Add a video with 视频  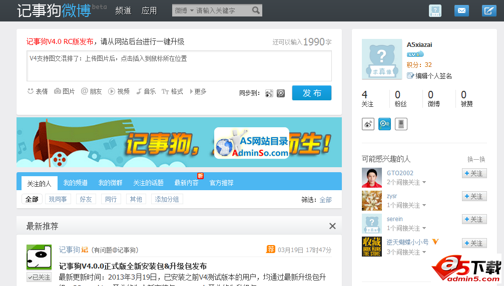click(119, 91)
